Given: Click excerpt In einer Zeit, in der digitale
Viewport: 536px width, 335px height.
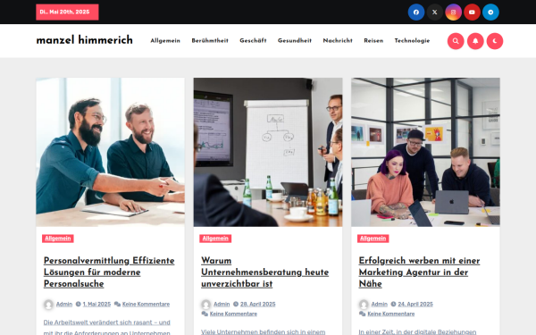Looking at the screenshot, I should pyautogui.click(x=417, y=331).
